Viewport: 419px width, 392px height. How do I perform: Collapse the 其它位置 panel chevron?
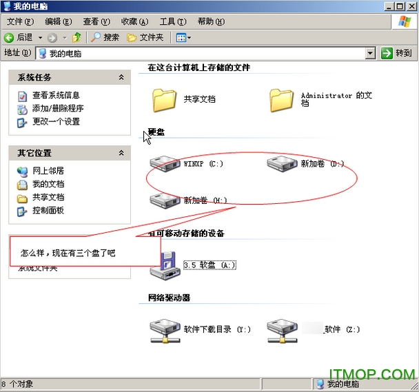[x=121, y=153]
